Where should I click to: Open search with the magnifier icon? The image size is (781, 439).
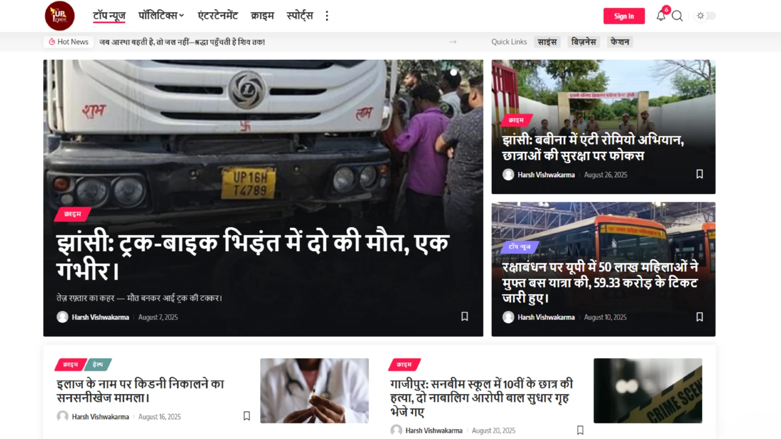coord(677,16)
